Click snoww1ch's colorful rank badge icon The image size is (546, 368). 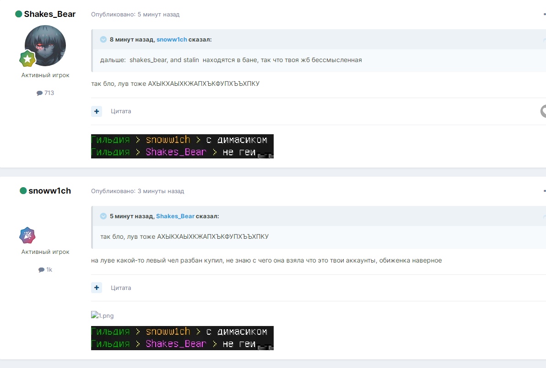click(27, 235)
